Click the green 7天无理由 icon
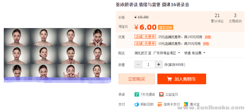The height and width of the screenshot is (111, 245). 136,94
